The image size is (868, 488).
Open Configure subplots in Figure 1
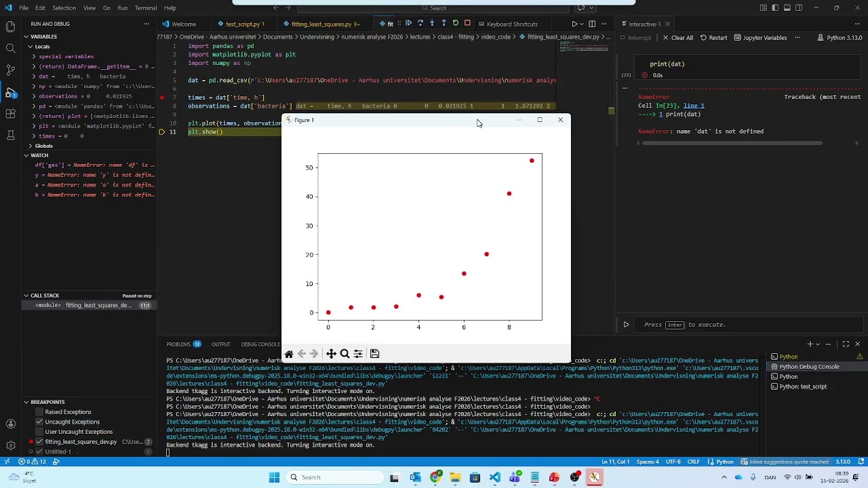pyautogui.click(x=358, y=354)
